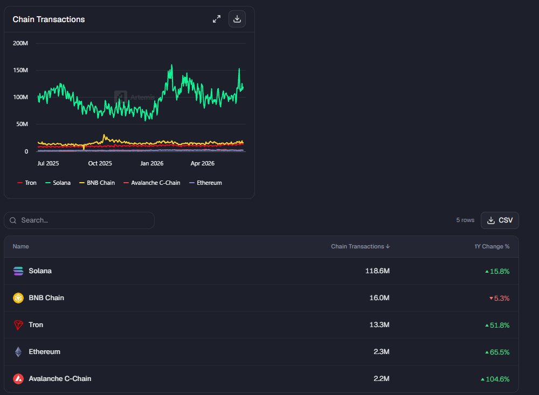Click the 104.6% change for Avalanche
Viewport: 539px width, 395px height.
coord(495,379)
